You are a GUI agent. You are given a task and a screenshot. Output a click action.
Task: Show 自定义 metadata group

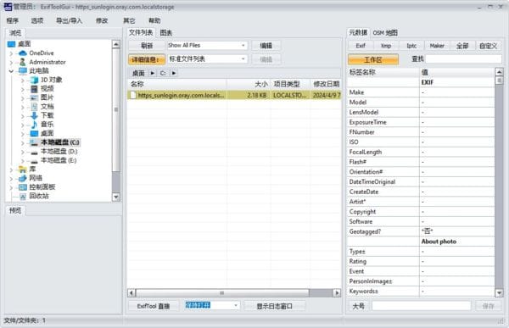click(x=489, y=46)
